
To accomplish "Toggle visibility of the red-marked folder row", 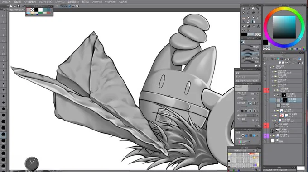I will point(265,90).
